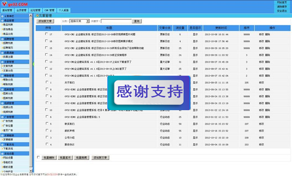Click the top 添加新文章 button
Viewport: 292px width, 176px height.
(45, 21)
